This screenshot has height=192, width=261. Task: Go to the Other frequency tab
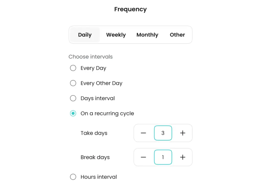coord(177,35)
